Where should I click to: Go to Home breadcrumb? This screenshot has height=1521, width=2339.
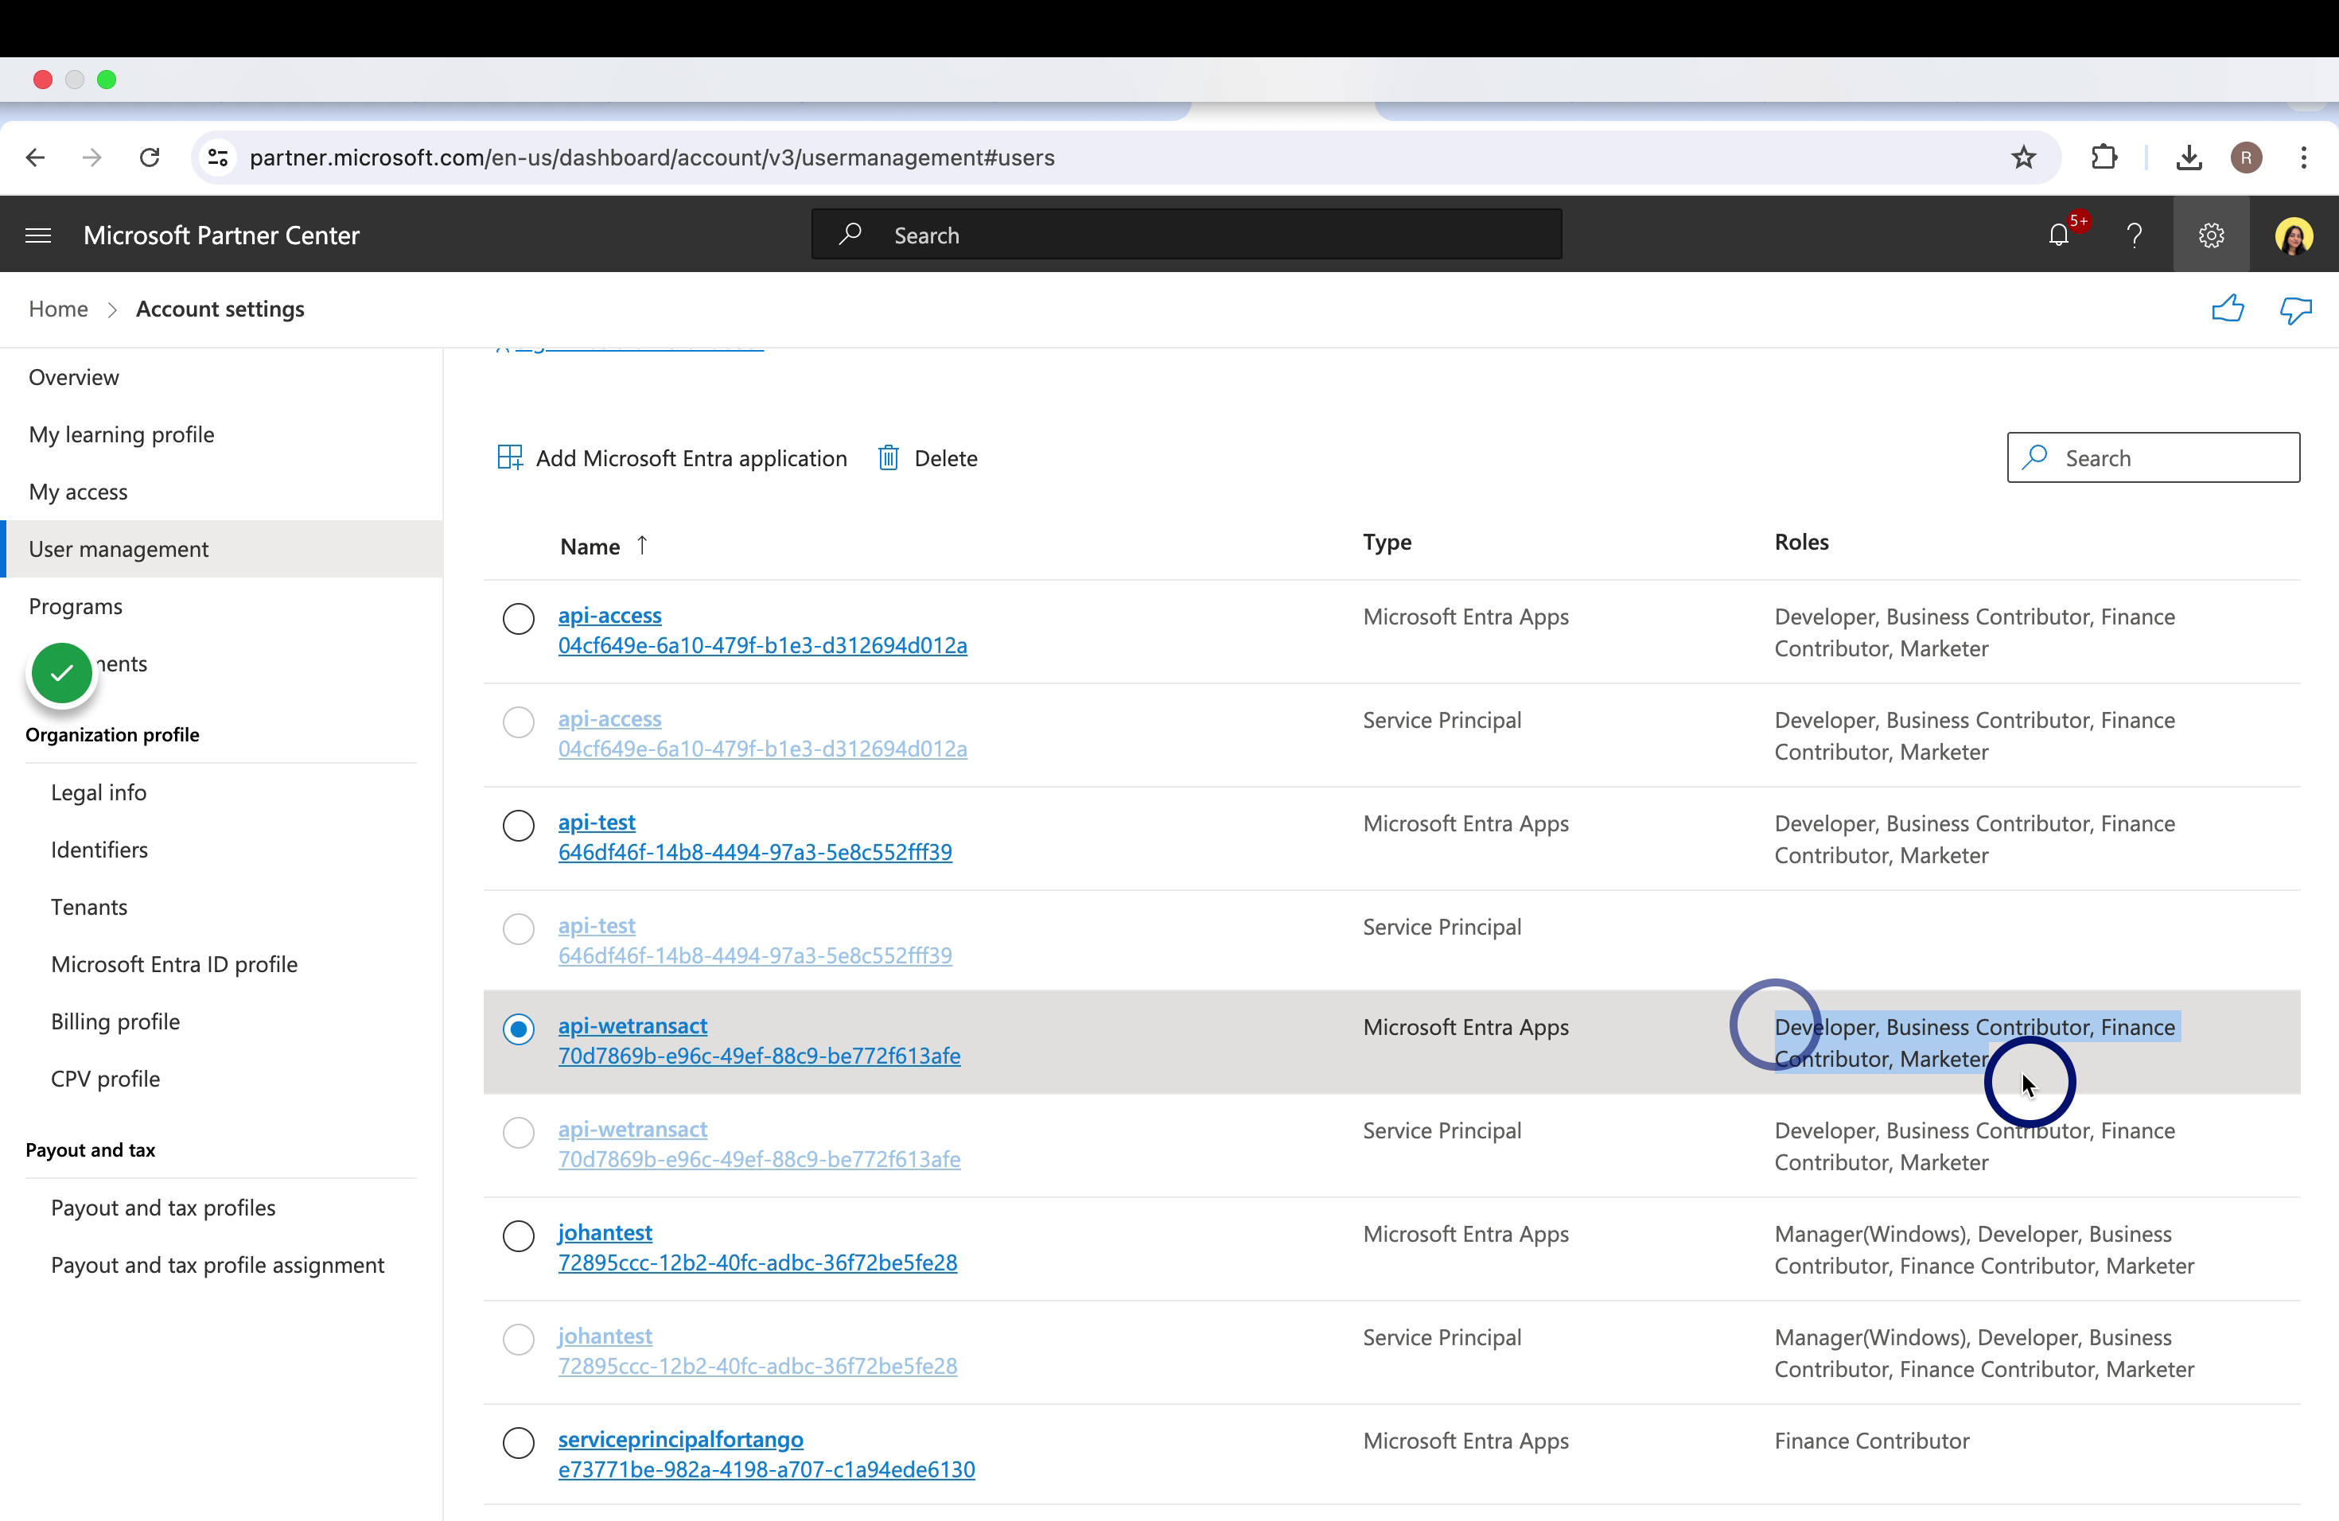pyautogui.click(x=58, y=309)
